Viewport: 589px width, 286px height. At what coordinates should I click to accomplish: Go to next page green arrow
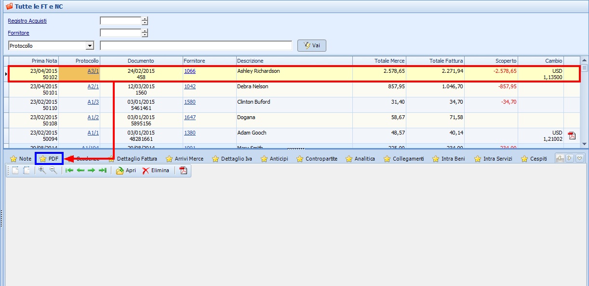click(91, 171)
